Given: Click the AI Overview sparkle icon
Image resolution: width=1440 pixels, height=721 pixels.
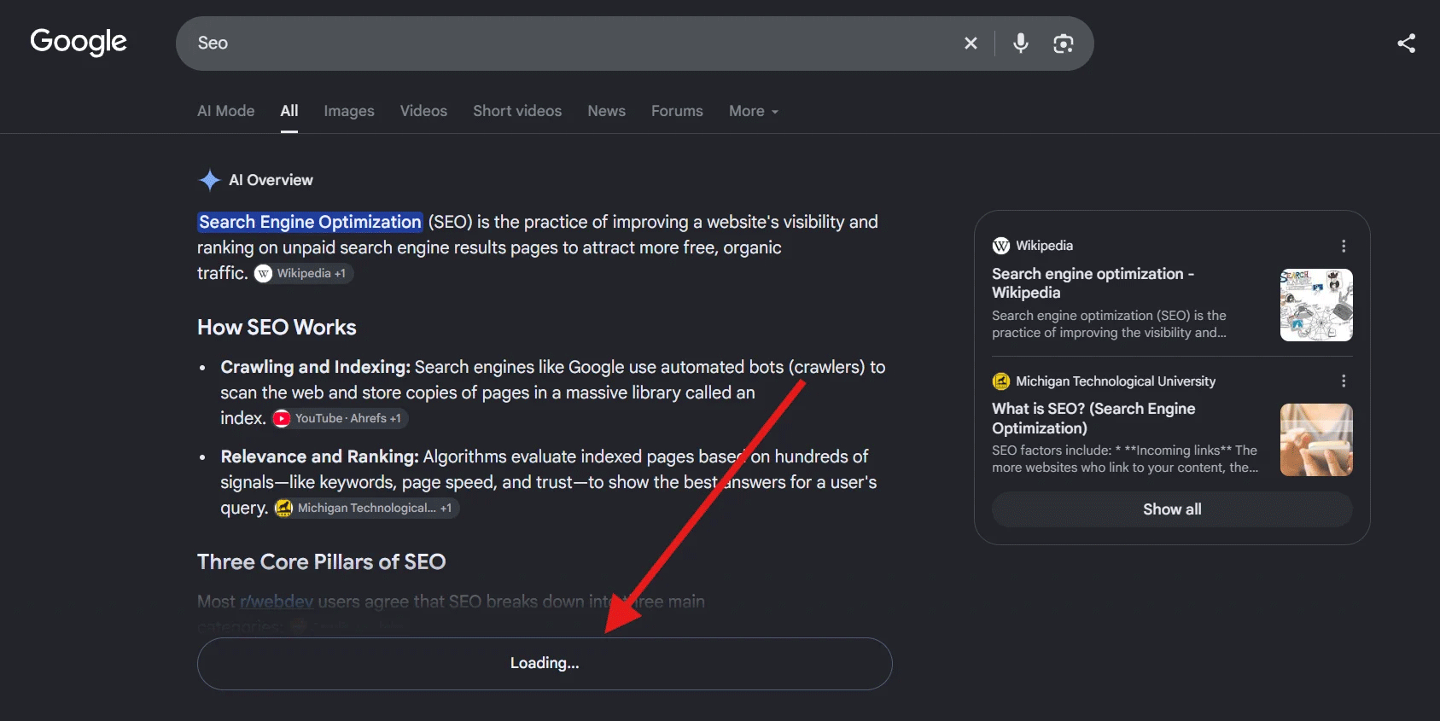Looking at the screenshot, I should [x=209, y=180].
